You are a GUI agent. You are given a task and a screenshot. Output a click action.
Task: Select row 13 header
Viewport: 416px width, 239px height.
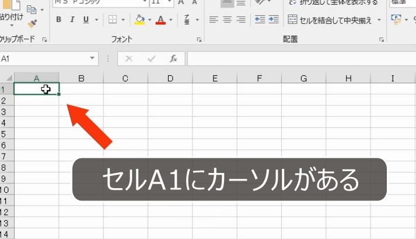[x=6, y=223]
